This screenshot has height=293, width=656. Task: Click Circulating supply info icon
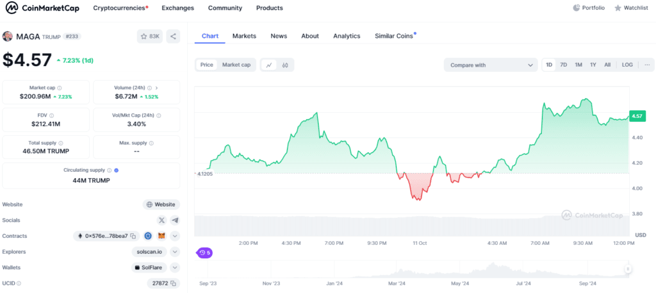(x=109, y=171)
